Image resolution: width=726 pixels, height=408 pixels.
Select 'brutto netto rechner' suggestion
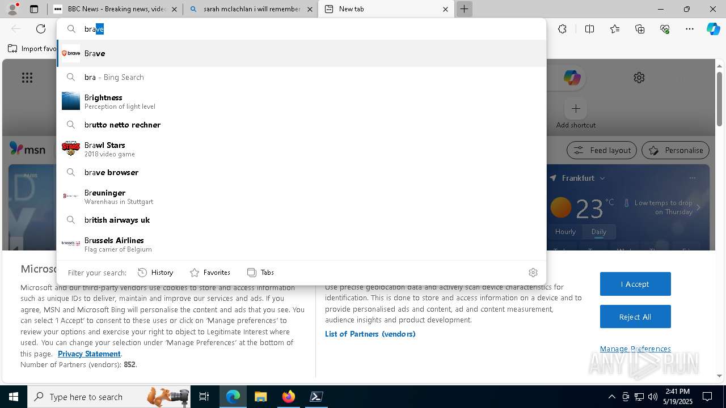[301, 125]
